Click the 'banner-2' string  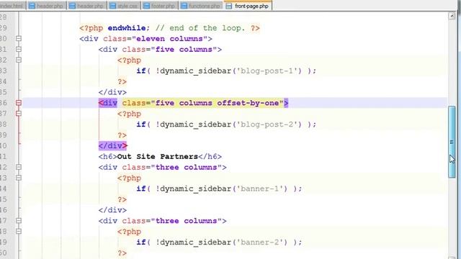click(261, 242)
